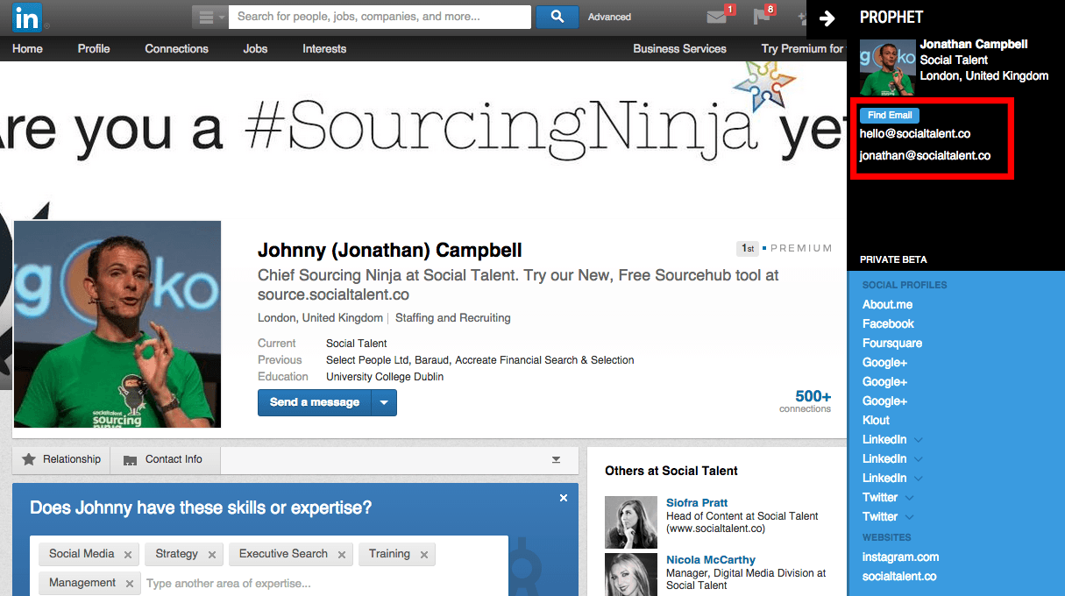The width and height of the screenshot is (1065, 596).
Task: Remove the Management skill tag
Action: pos(130,584)
